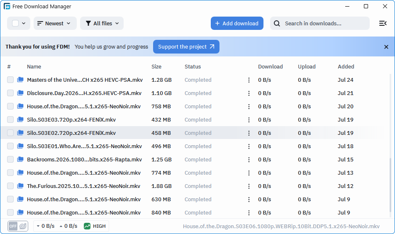
Task: Check the Backrooms.2026 row checkbox
Action: click(x=10, y=159)
